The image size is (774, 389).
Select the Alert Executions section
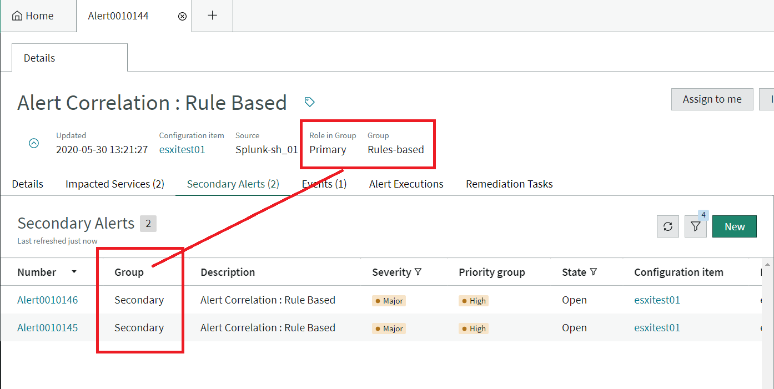pos(406,184)
